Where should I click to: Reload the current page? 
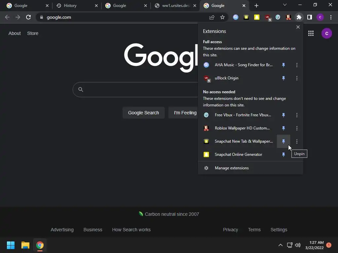point(28,17)
